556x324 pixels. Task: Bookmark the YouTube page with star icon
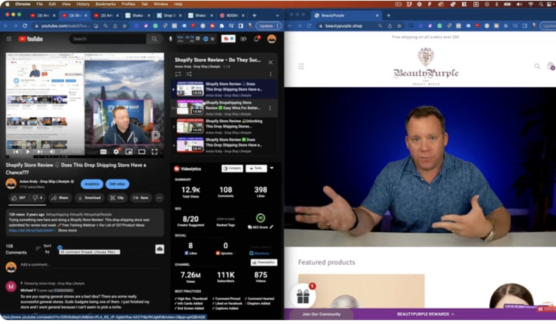124,26
